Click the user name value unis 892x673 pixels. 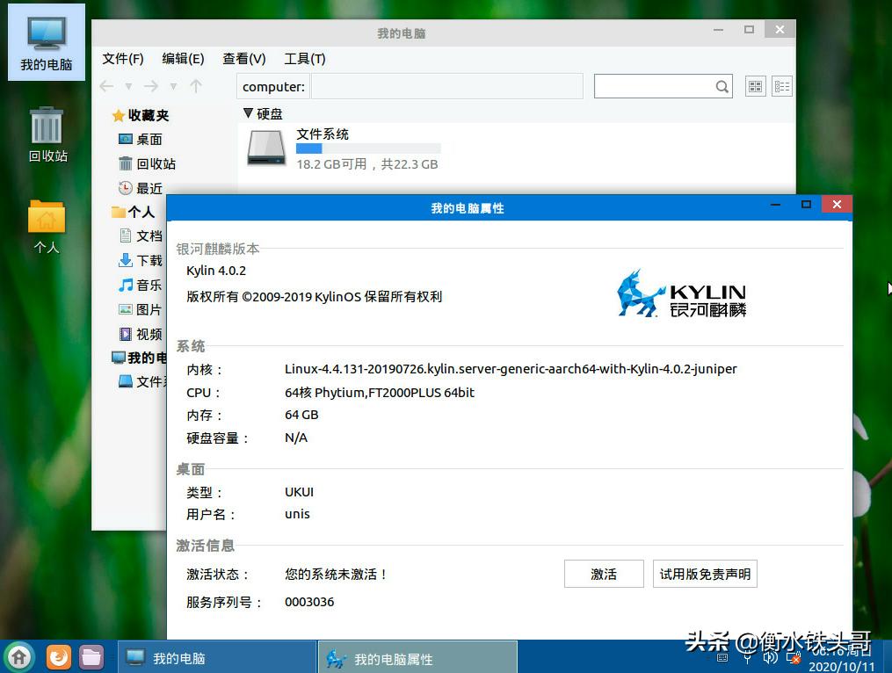[x=298, y=514]
